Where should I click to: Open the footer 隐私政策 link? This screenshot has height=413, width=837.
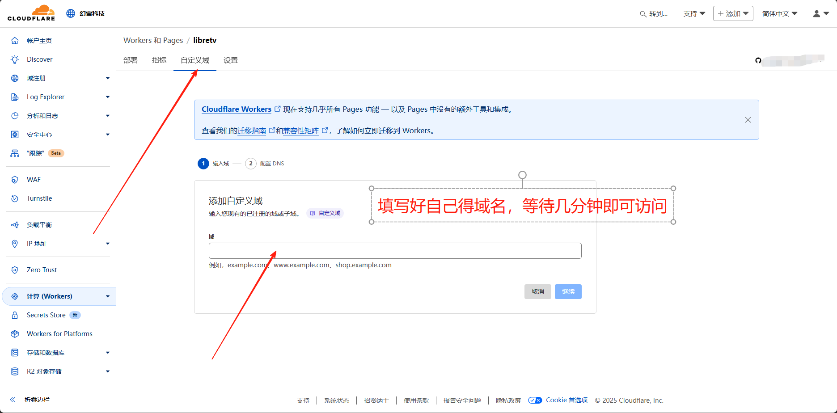[508, 400]
